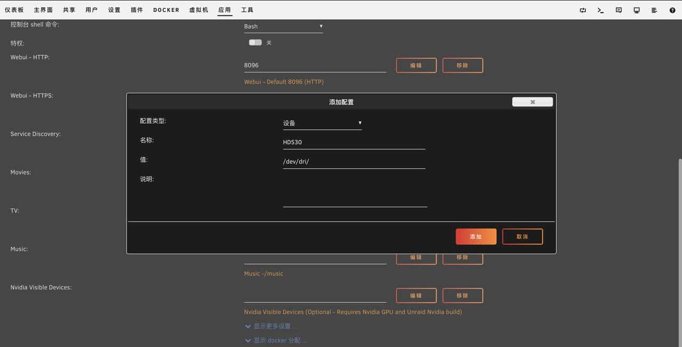Open the 虚拟机 virtual machines menu
This screenshot has width=682, height=347.
[198, 9]
